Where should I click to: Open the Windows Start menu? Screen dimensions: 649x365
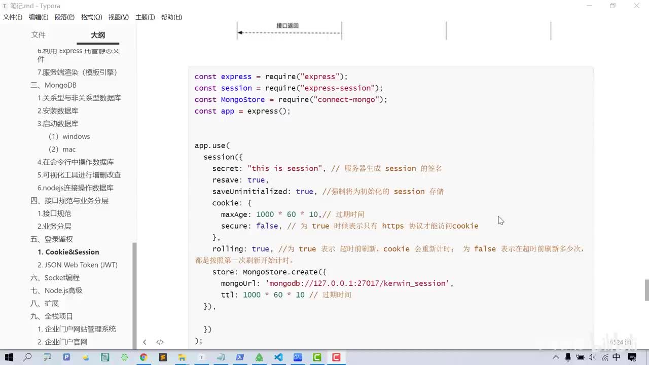(x=9, y=357)
